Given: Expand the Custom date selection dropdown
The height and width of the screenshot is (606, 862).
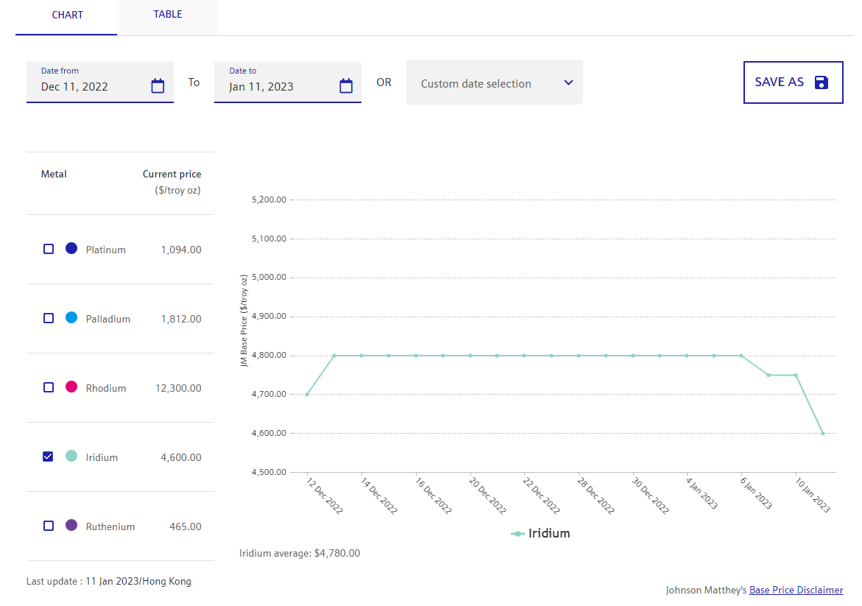Looking at the screenshot, I should coord(486,83).
